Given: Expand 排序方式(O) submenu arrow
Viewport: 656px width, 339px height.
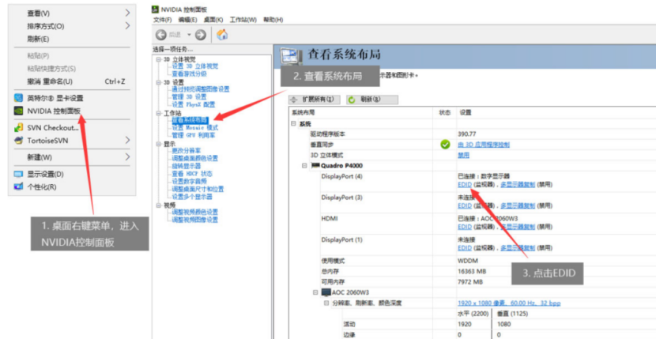Looking at the screenshot, I should tap(127, 26).
